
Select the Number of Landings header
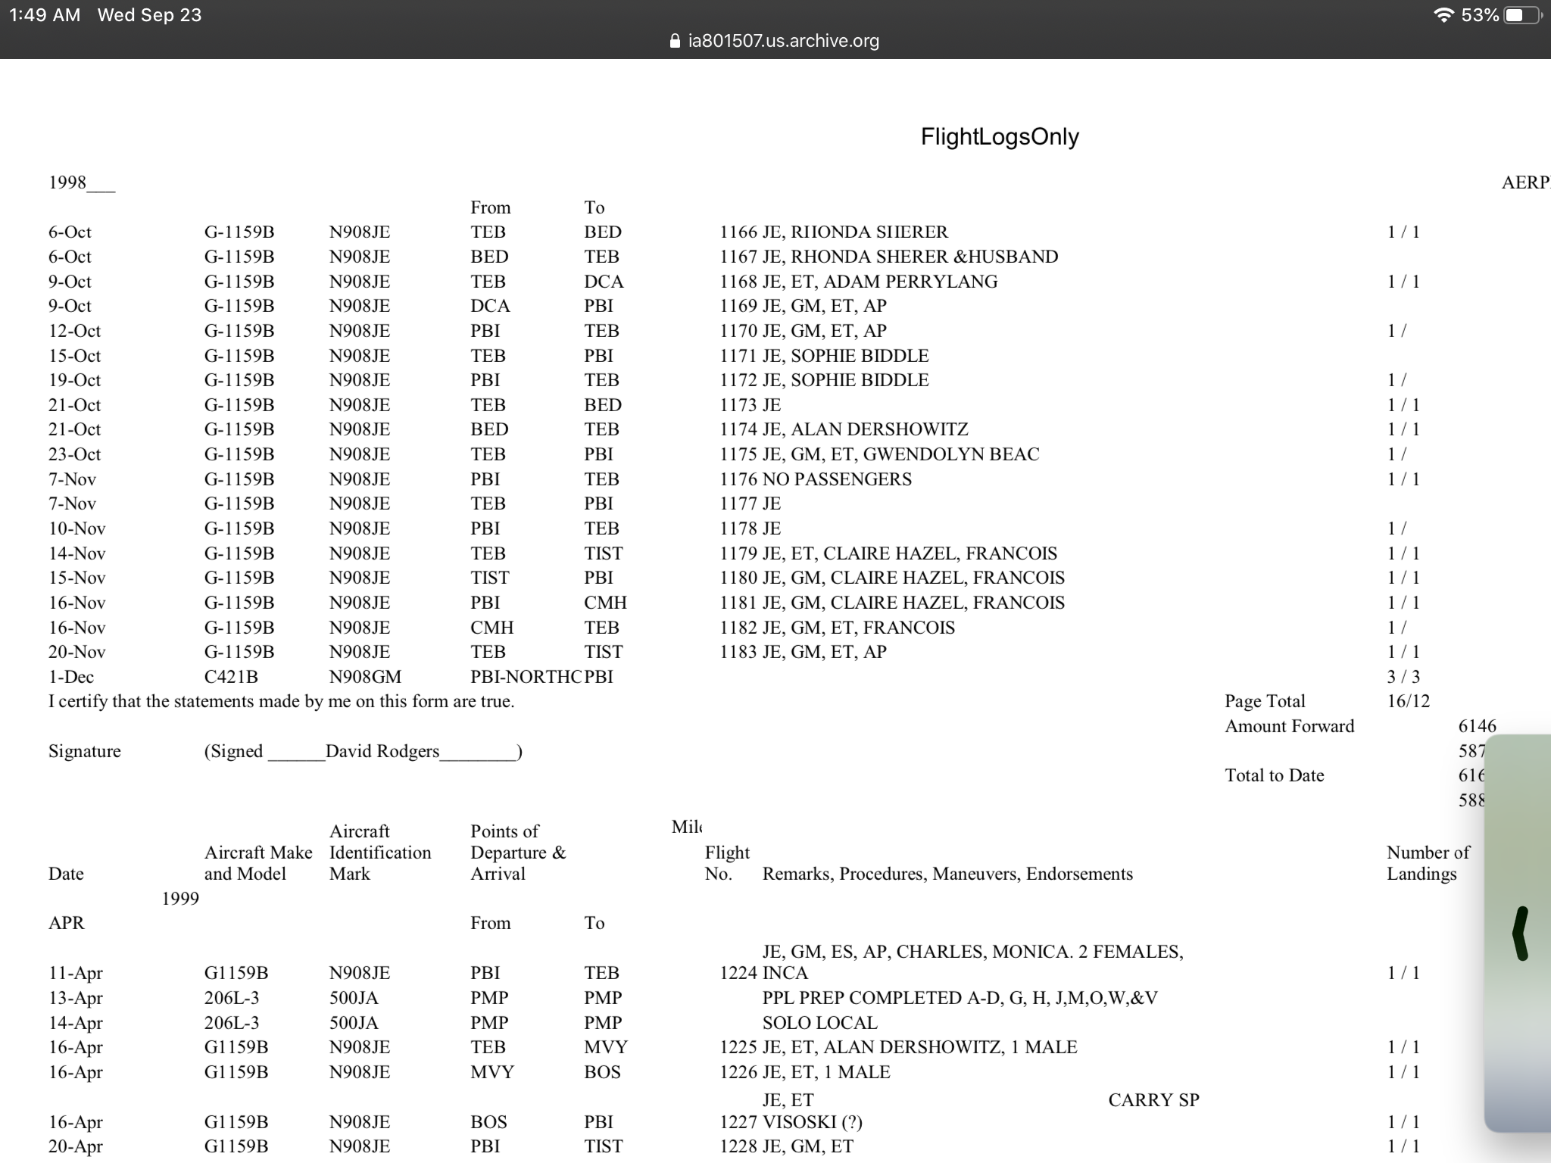(x=1428, y=863)
